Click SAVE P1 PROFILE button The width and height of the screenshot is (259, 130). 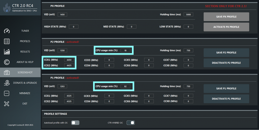click(226, 89)
